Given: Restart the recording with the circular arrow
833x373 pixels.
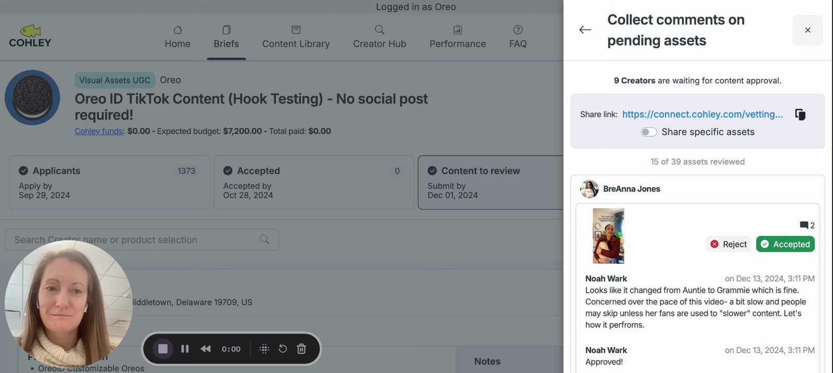Looking at the screenshot, I should point(283,349).
